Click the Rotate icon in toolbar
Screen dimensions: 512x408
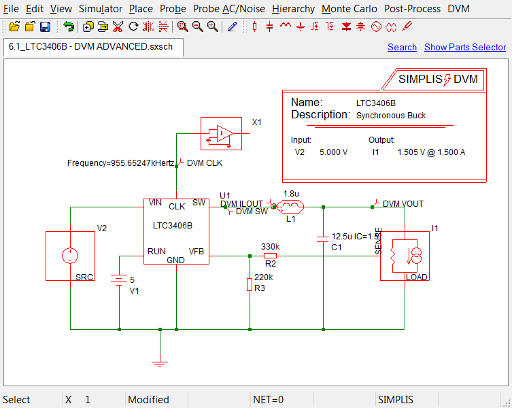coord(133,27)
